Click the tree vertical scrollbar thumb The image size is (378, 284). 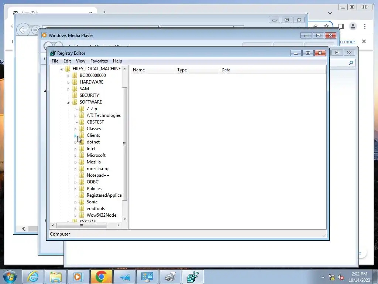click(125, 144)
